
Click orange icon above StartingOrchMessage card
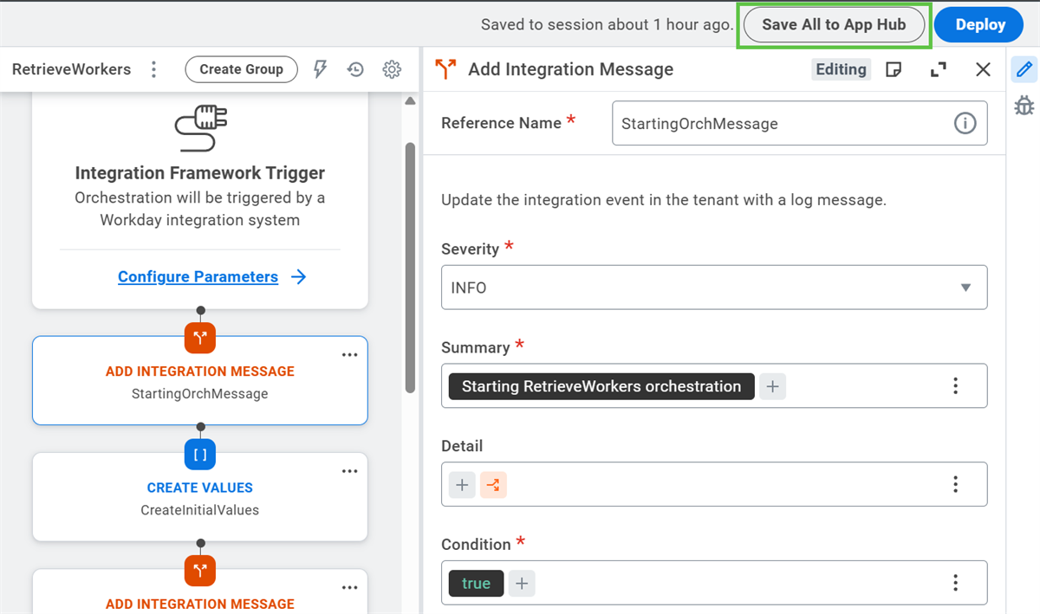pos(200,337)
